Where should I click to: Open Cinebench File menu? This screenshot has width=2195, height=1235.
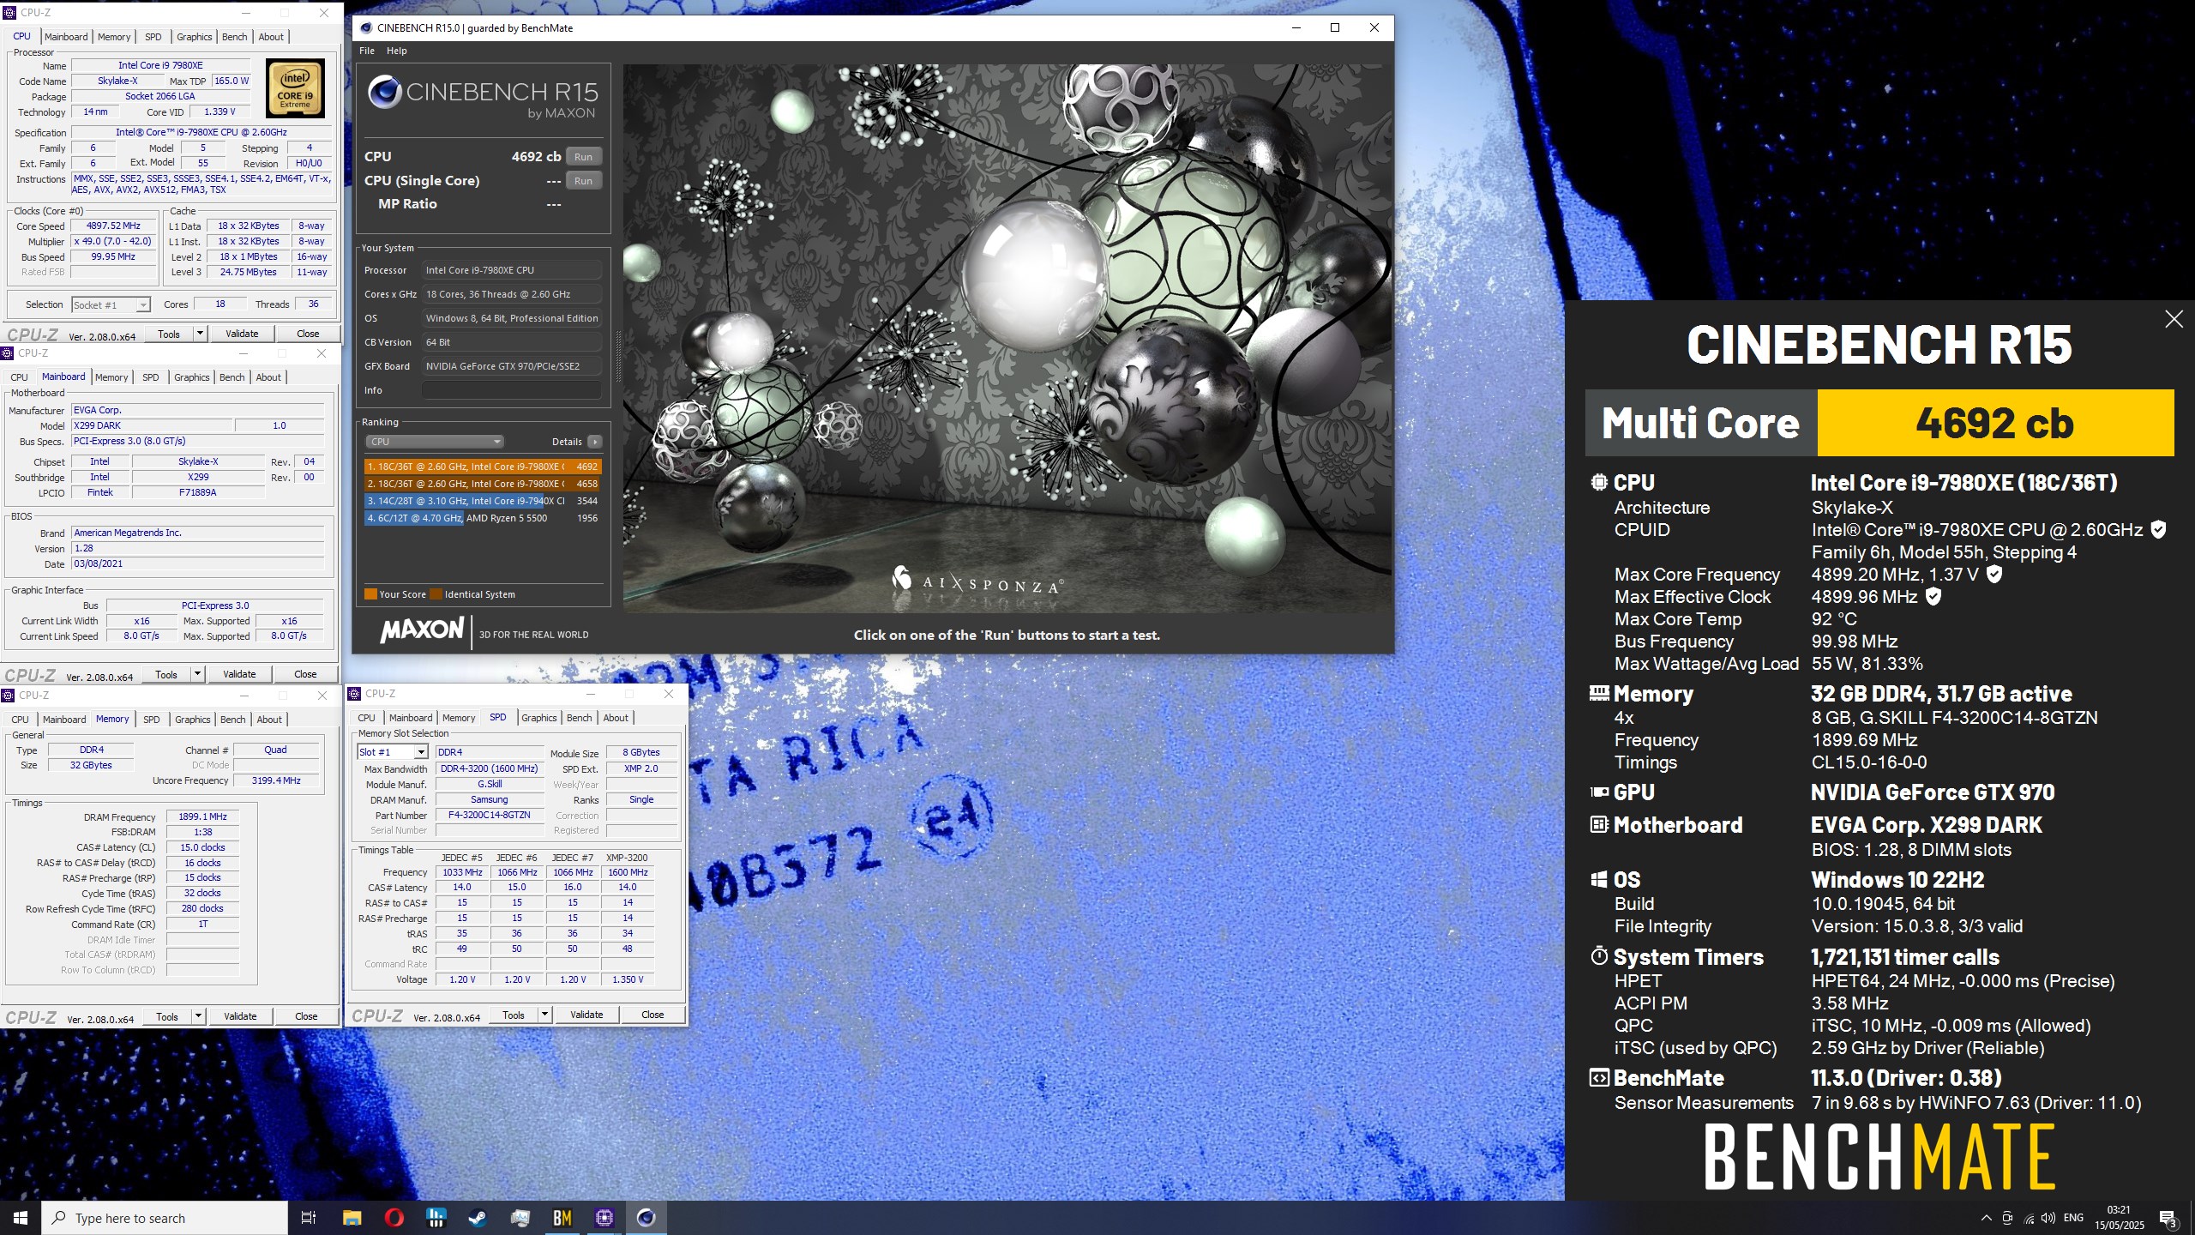coord(367,51)
